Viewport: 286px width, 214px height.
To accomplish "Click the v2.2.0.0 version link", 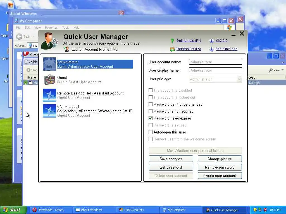I will pos(221,41).
